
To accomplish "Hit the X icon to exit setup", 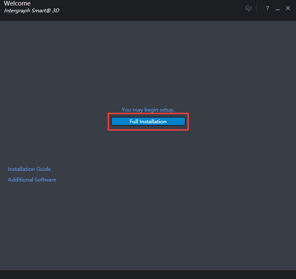I will [288, 8].
